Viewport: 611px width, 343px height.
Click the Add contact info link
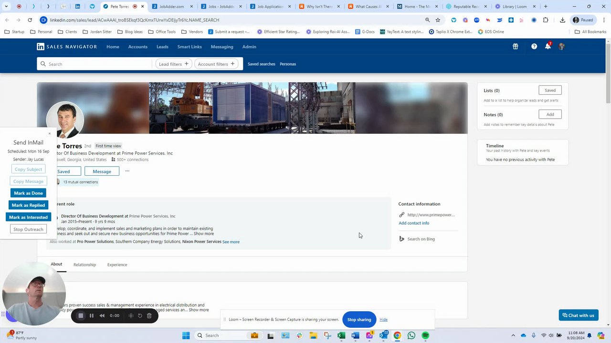pyautogui.click(x=414, y=223)
